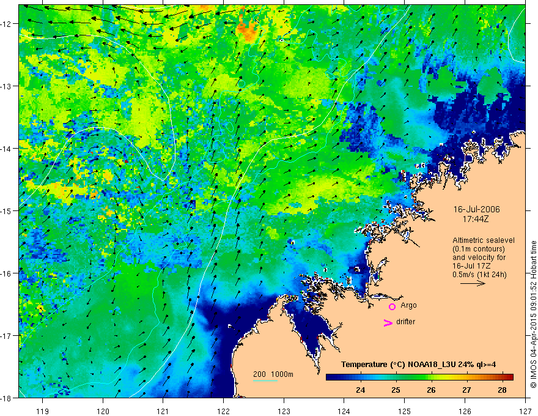Image resolution: width=538 pixels, height=416 pixels.
Task: Click the latitude -12 axis label
Action: [x=7, y=24]
